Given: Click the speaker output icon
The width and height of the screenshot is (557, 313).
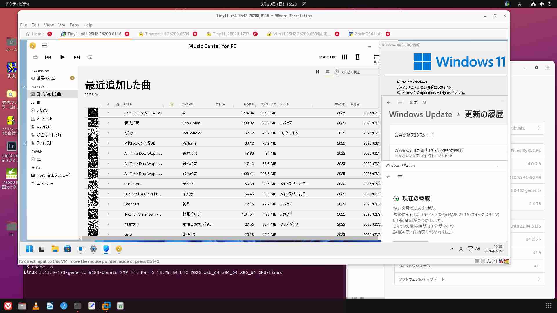Looking at the screenshot, I should pyautogui.click(x=358, y=57).
